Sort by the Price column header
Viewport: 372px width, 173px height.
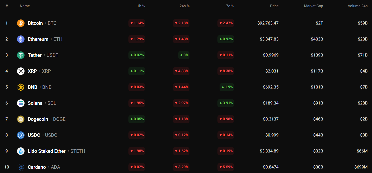pyautogui.click(x=274, y=6)
